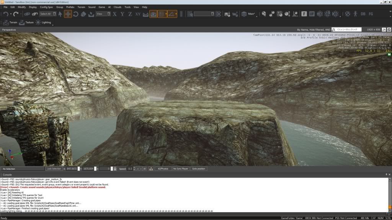392x220 pixels.
Task: Click the Unlink Object broken chain icon
Action: tap(35, 14)
